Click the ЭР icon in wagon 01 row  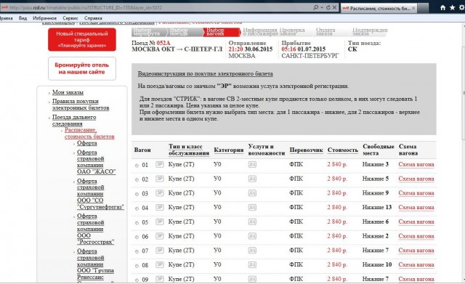click(x=160, y=164)
